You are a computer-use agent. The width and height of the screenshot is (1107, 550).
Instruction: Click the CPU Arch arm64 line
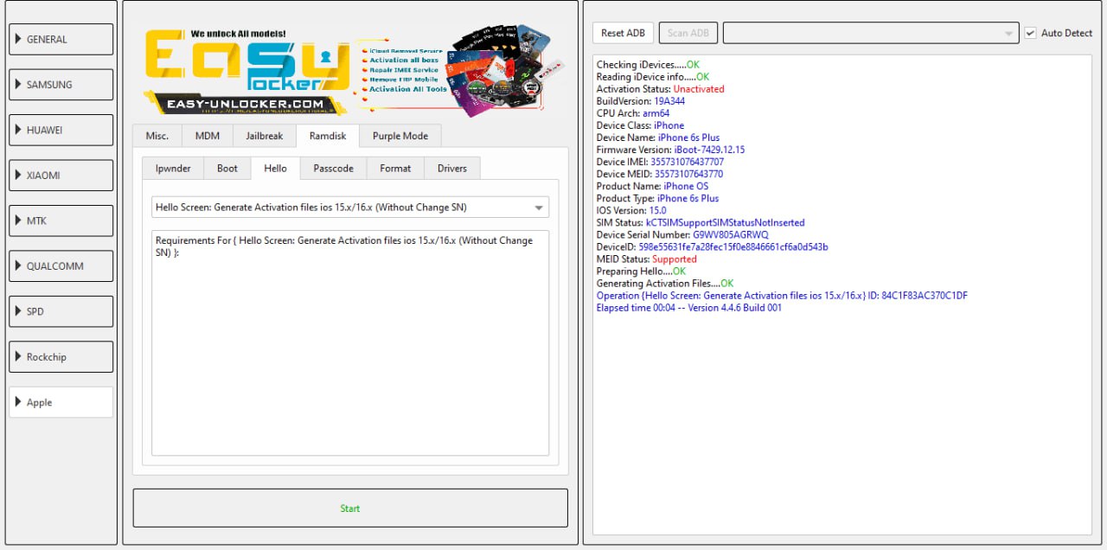[633, 113]
